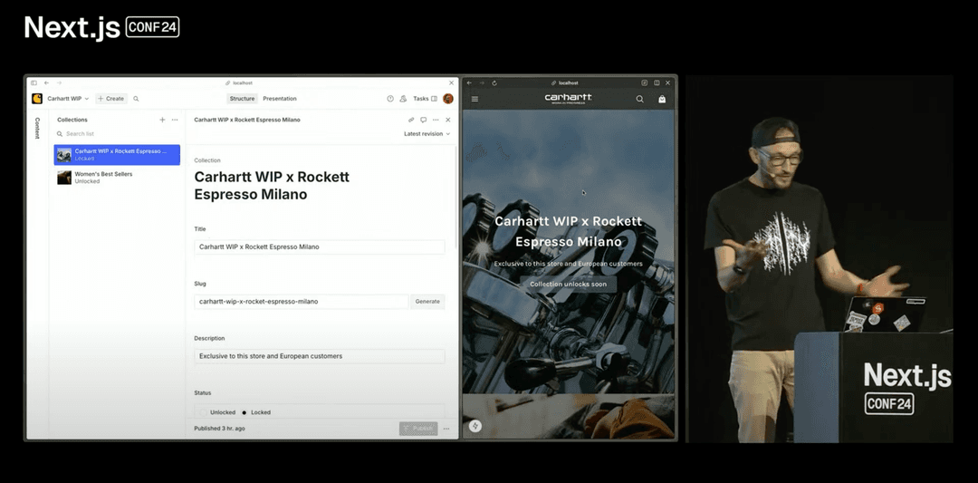The width and height of the screenshot is (978, 483).
Task: Click the document pane scrollbar
Action: [456, 197]
